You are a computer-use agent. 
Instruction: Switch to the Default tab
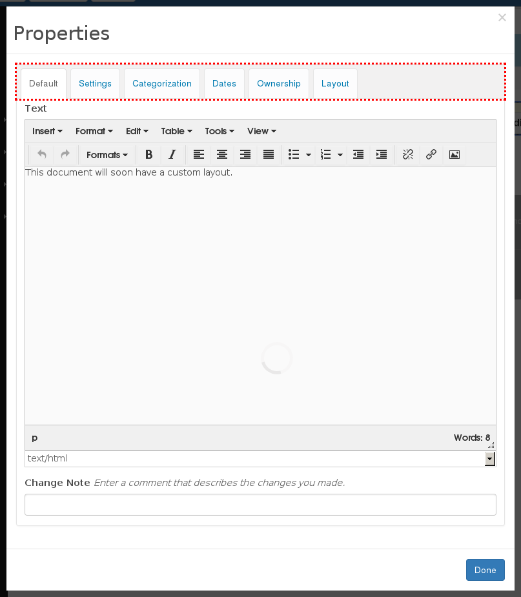(43, 83)
